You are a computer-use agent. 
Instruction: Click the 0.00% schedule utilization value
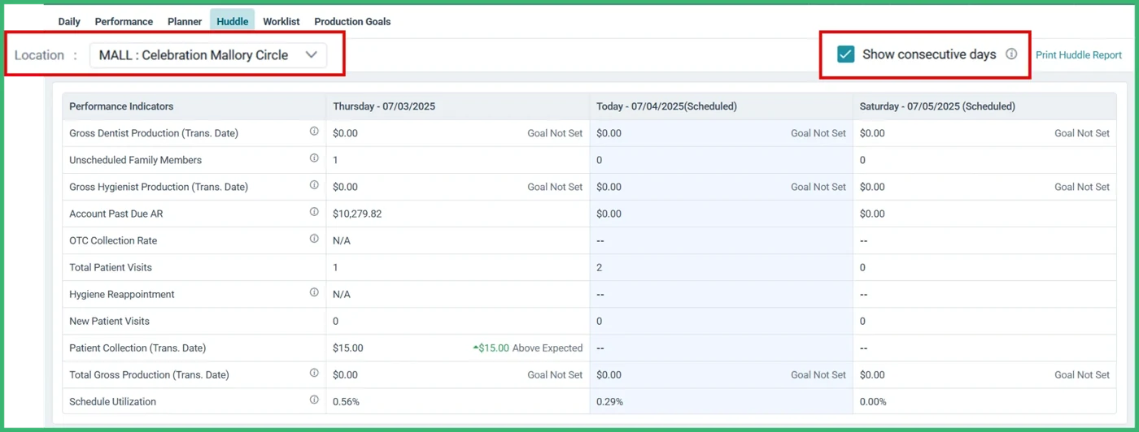click(873, 401)
